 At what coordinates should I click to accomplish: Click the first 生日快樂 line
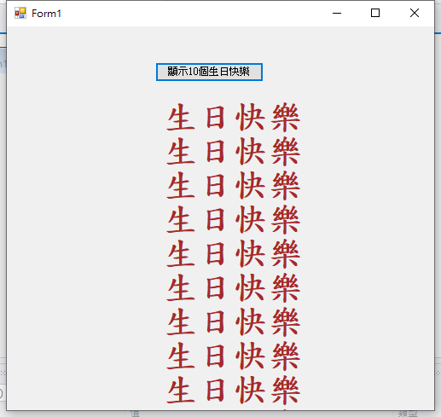coord(233,118)
